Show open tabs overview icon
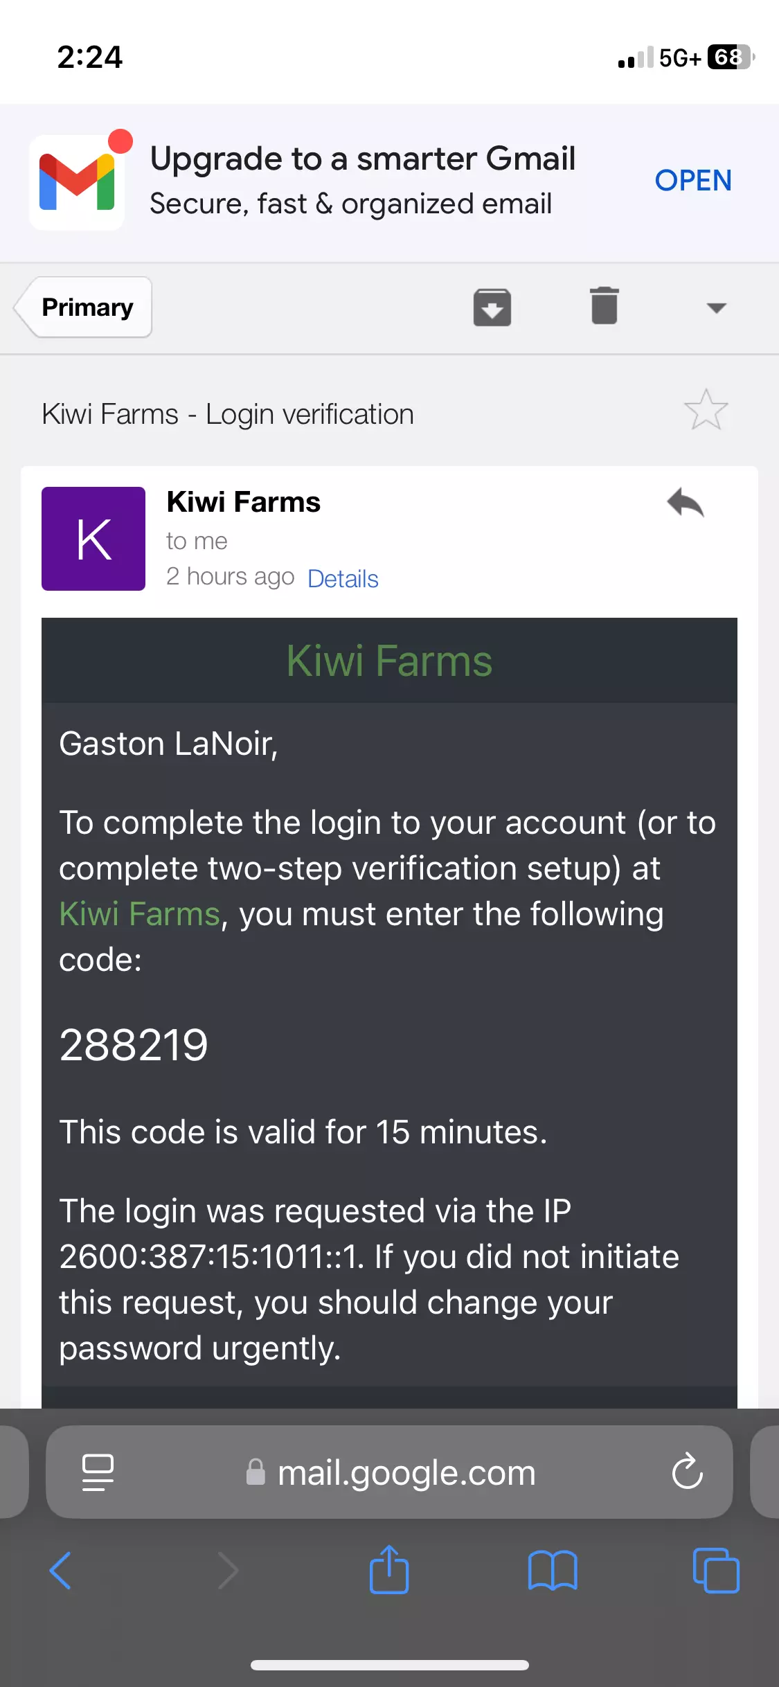This screenshot has height=1687, width=779. pyautogui.click(x=716, y=1570)
